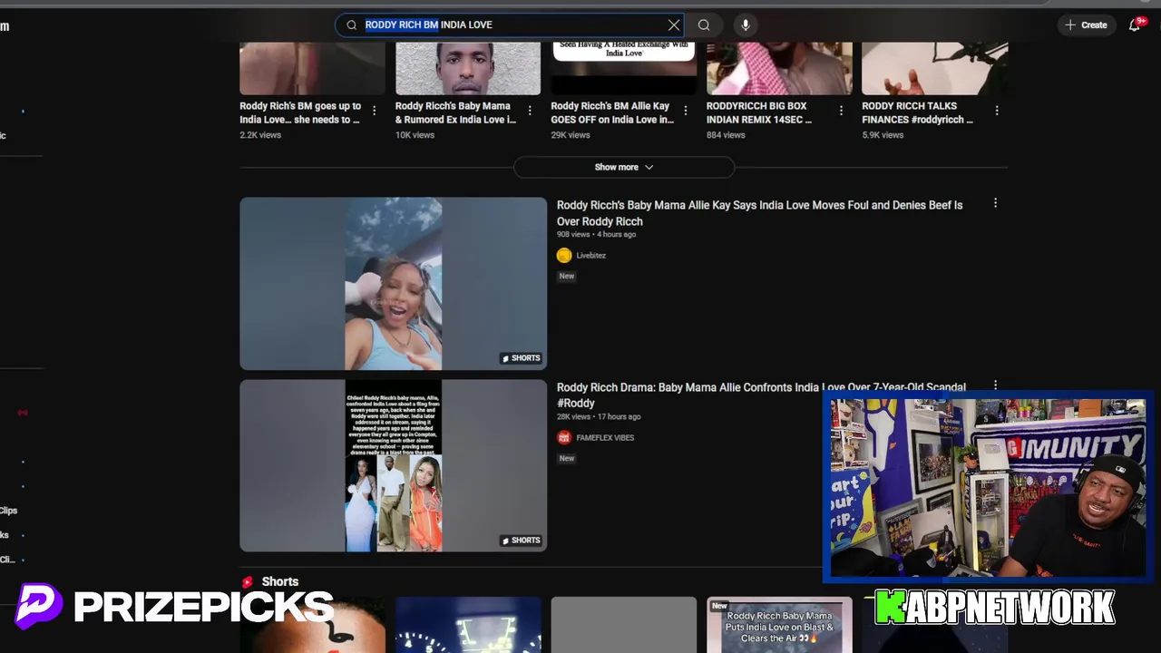
Task: Click the '10K views' label
Action: pos(415,135)
